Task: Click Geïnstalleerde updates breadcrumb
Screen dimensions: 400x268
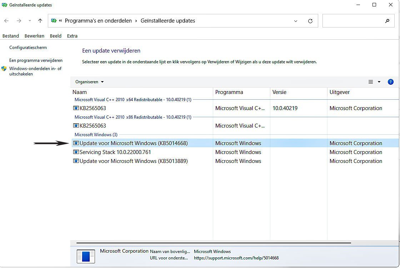Action: pyautogui.click(x=168, y=21)
